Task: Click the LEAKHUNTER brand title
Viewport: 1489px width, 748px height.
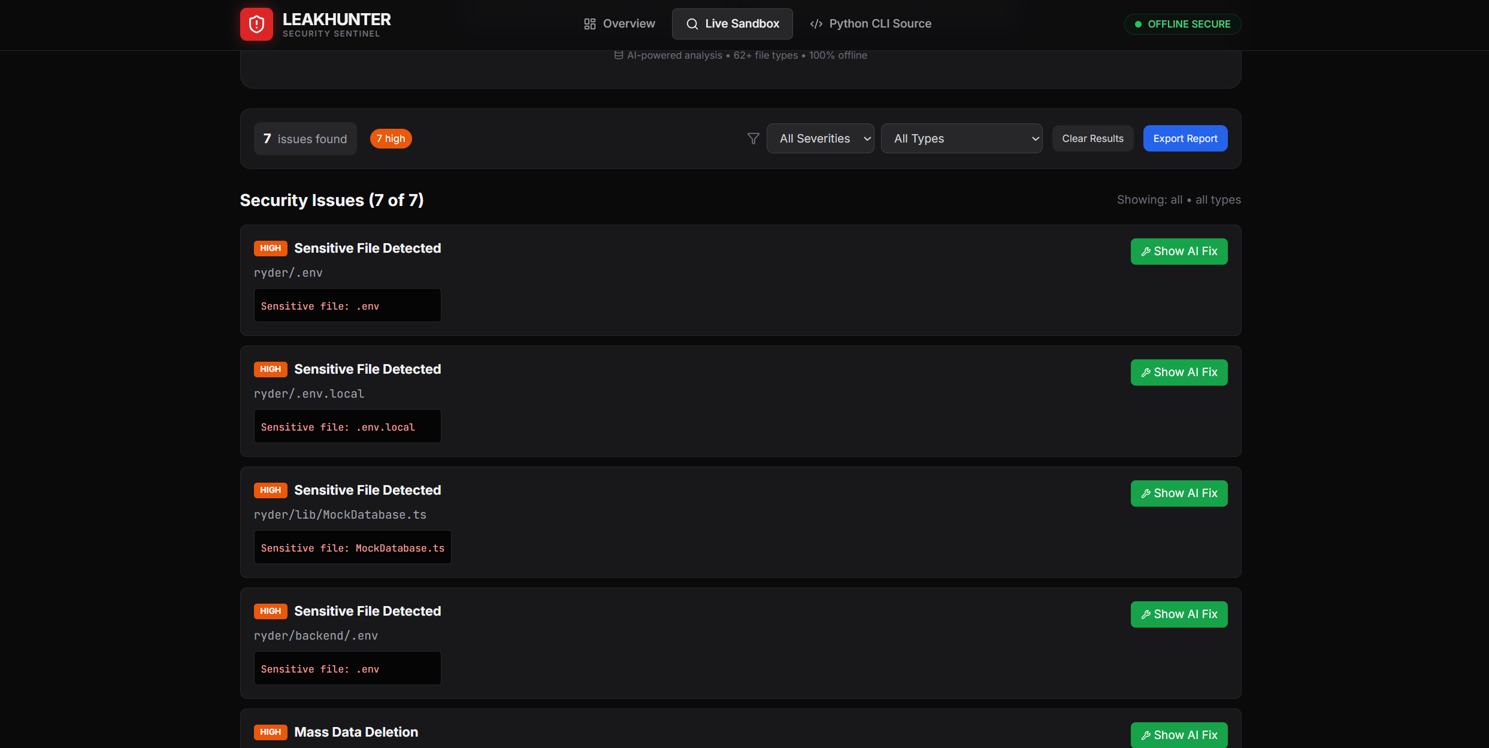Action: 337,19
